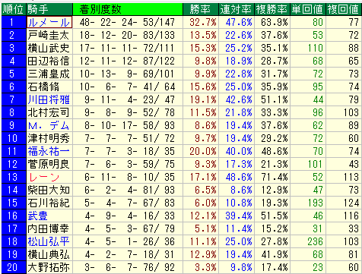
Task: Select the rank 1 row number cell
Action: [14, 23]
